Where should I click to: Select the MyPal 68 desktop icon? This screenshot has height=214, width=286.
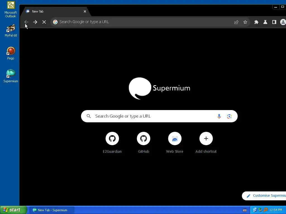[11, 31]
